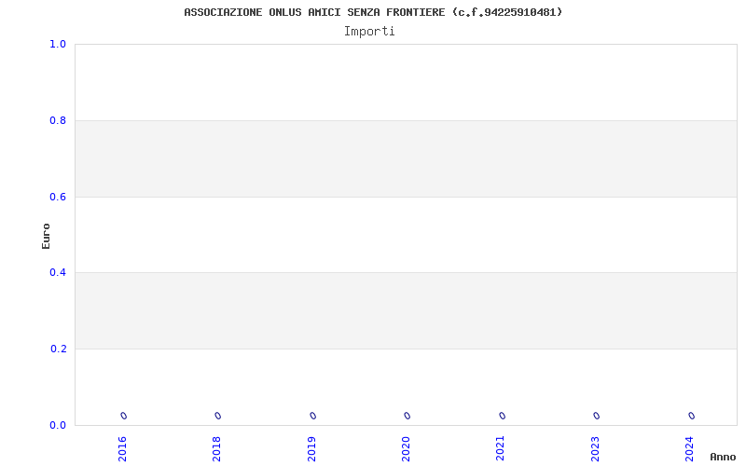This screenshot has width=746, height=466.
Task: Click the 0 data value above 2024
Action: pyautogui.click(x=692, y=416)
